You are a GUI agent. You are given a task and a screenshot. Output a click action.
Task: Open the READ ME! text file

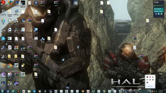(x=23, y=39)
